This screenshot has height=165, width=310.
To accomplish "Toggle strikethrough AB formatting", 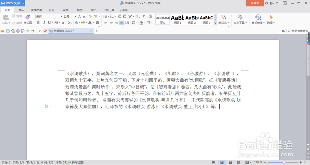I will click(x=56, y=23).
